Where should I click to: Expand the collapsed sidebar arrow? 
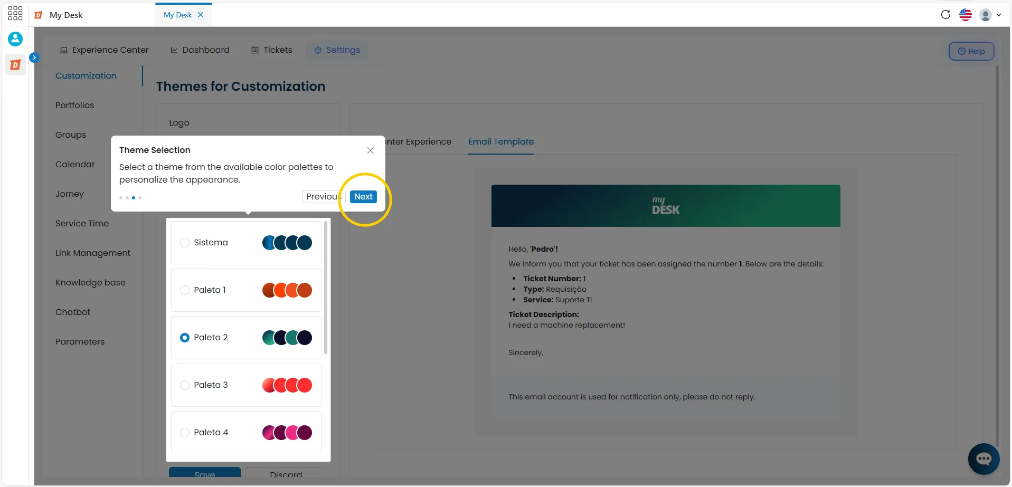coord(34,58)
